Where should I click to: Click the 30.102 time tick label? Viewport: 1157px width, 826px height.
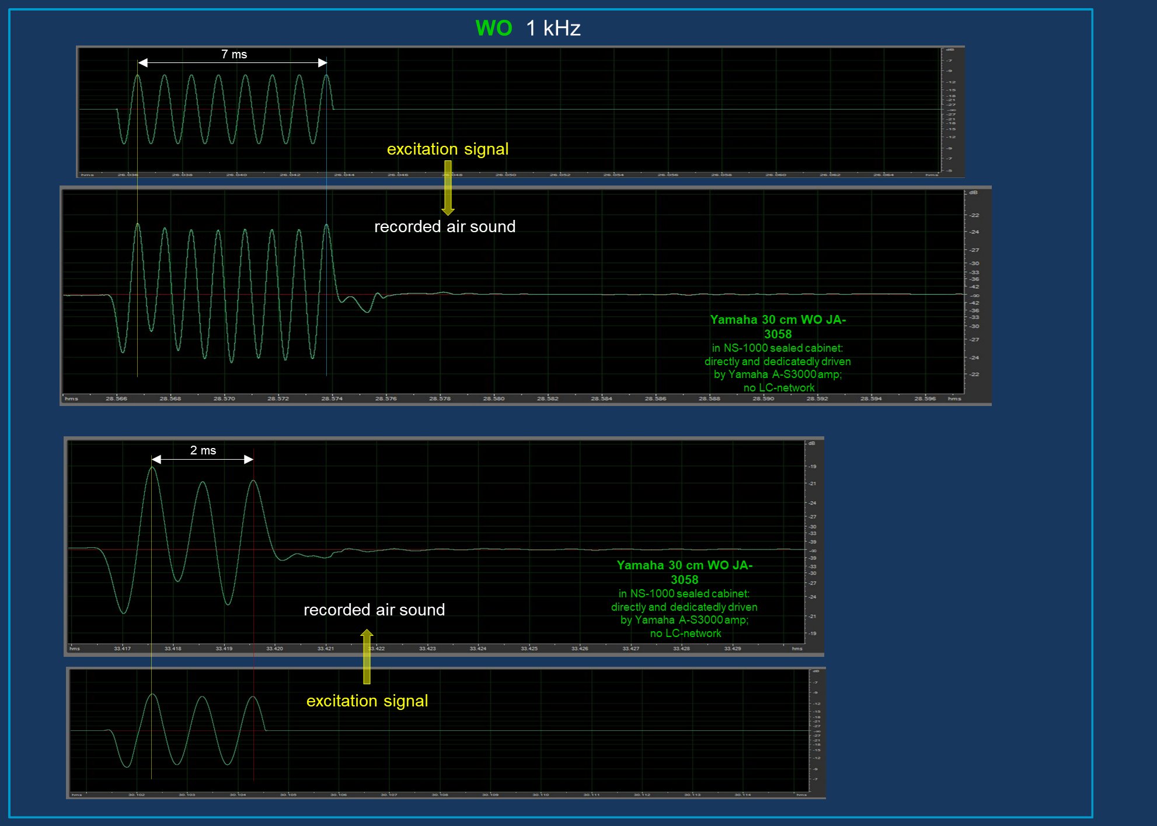(x=137, y=794)
